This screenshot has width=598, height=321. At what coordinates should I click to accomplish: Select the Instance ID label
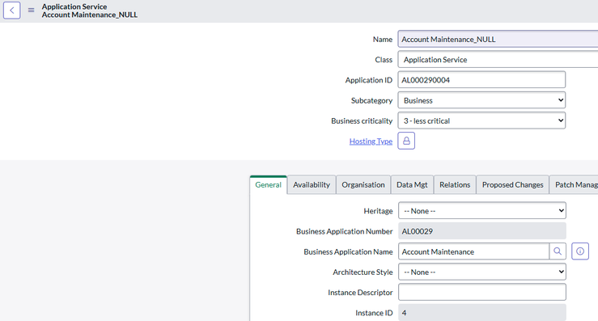[x=374, y=313]
